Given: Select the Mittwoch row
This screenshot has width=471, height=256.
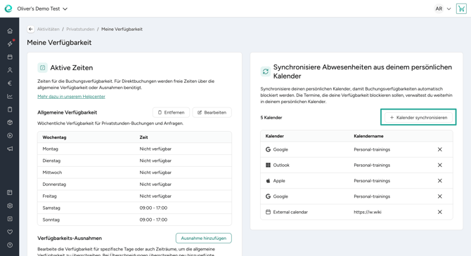Looking at the screenshot, I should coord(134,173).
